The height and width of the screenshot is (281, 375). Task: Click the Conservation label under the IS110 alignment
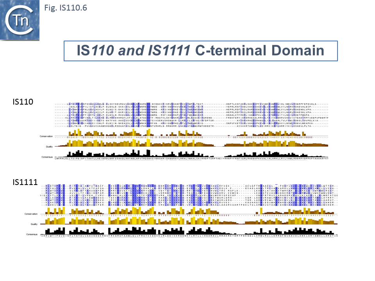click(x=46, y=136)
